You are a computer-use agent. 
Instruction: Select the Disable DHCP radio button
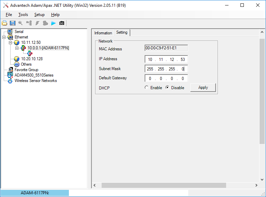(x=167, y=87)
